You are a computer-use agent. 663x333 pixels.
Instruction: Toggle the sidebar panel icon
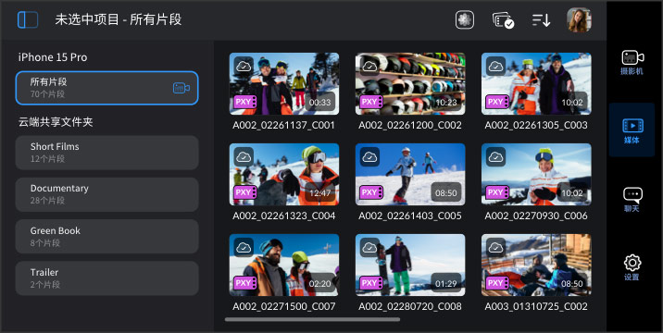(x=28, y=19)
